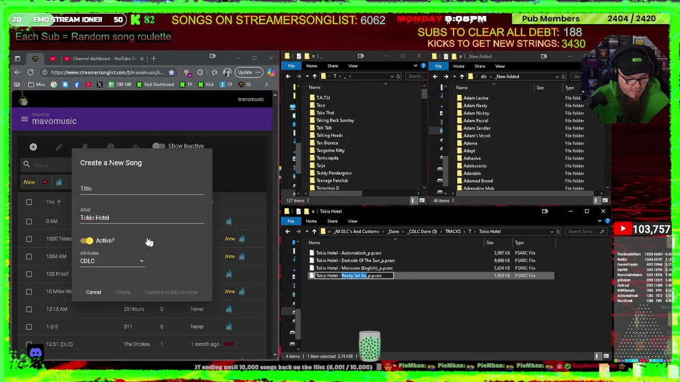Screen dimensions: 680x382
Task: Go up one folder in _New Added window
Action: (x=462, y=76)
